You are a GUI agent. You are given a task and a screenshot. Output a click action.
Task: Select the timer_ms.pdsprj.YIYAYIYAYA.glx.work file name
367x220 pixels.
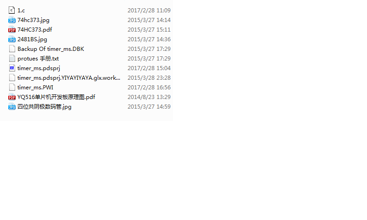pyautogui.click(x=69, y=77)
